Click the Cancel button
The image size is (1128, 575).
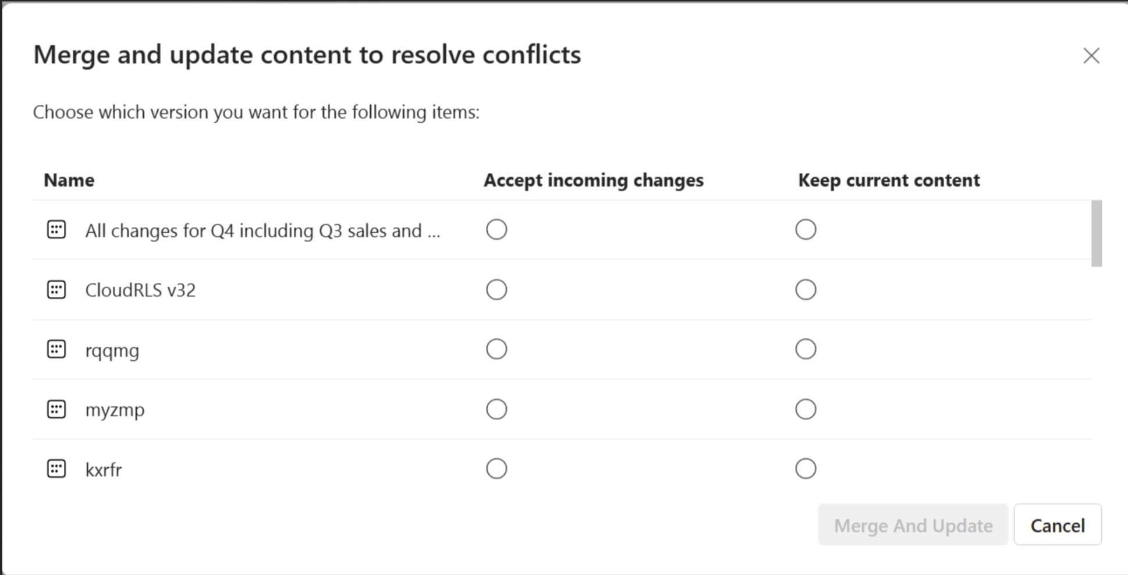(1057, 525)
